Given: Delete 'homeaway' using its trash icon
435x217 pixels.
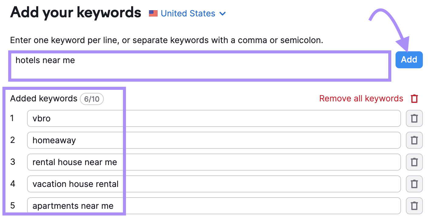Looking at the screenshot, I should click(x=414, y=140).
